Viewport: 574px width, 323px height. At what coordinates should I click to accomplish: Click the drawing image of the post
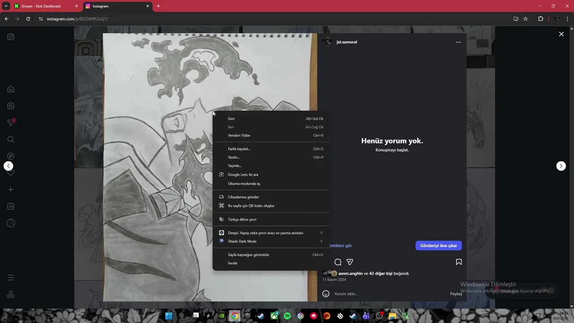coord(158,167)
